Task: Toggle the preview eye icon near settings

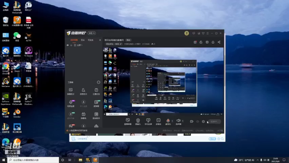Action: [198, 121]
